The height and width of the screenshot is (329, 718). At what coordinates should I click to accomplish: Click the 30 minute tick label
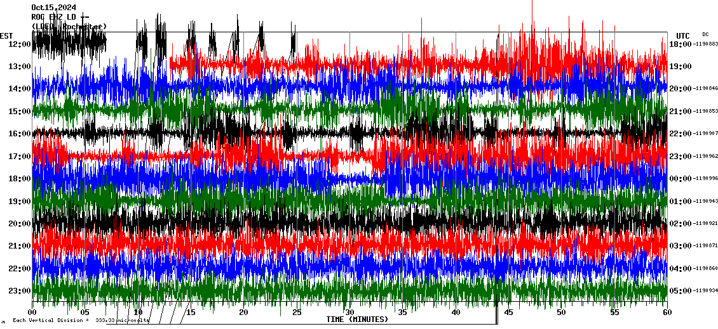(x=349, y=313)
